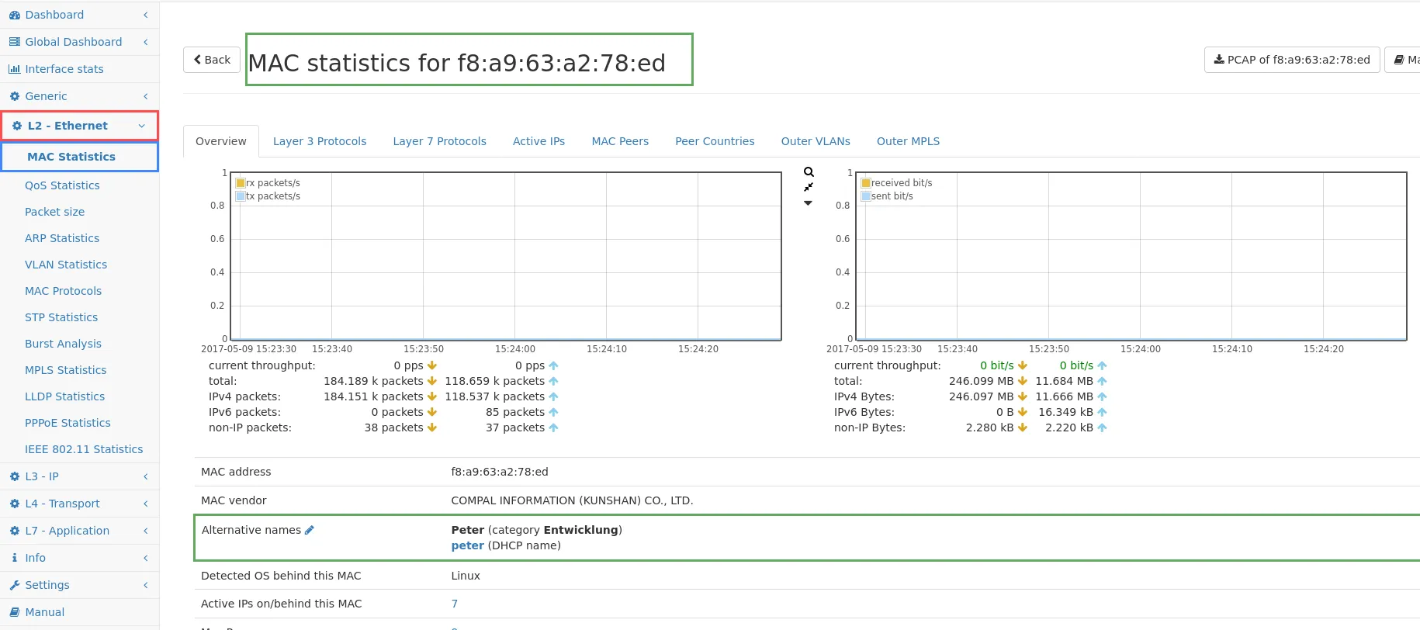Image resolution: width=1420 pixels, height=630 pixels.
Task: Edit alternative names via pencil icon
Action: click(310, 530)
